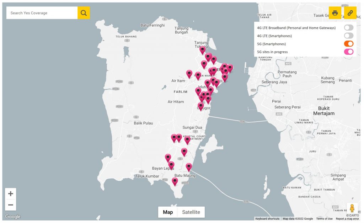Open Keyboard shortcuts

pos(267,219)
